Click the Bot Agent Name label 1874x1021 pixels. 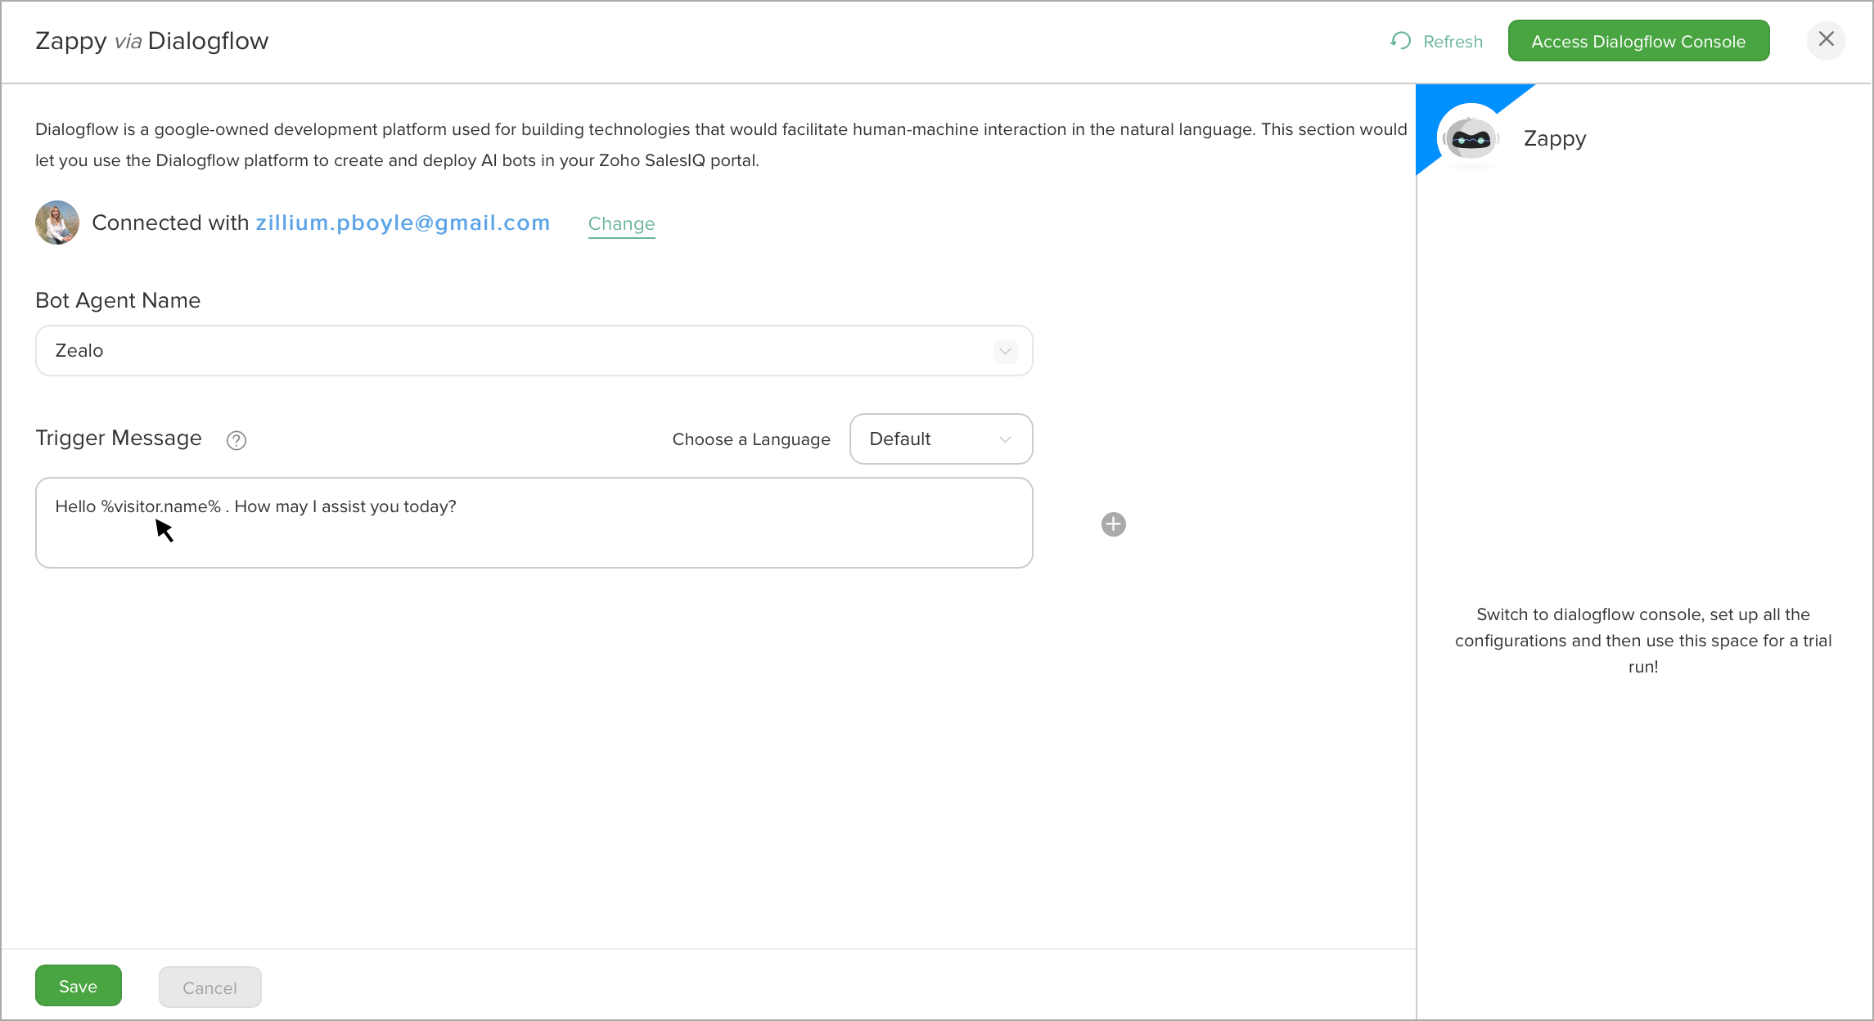pyautogui.click(x=118, y=300)
